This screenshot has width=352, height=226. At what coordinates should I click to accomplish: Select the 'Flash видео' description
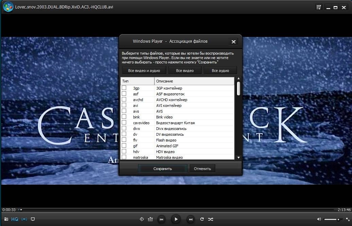(x=166, y=140)
